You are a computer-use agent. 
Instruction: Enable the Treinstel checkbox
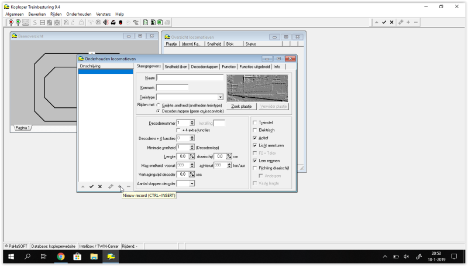[254, 122]
